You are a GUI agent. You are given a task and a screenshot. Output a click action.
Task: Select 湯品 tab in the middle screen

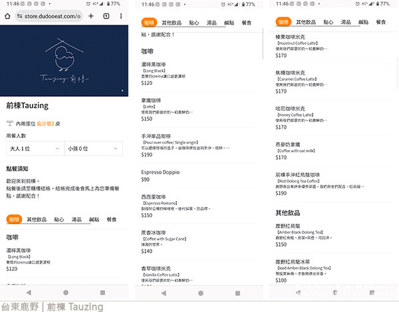pyautogui.click(x=211, y=23)
